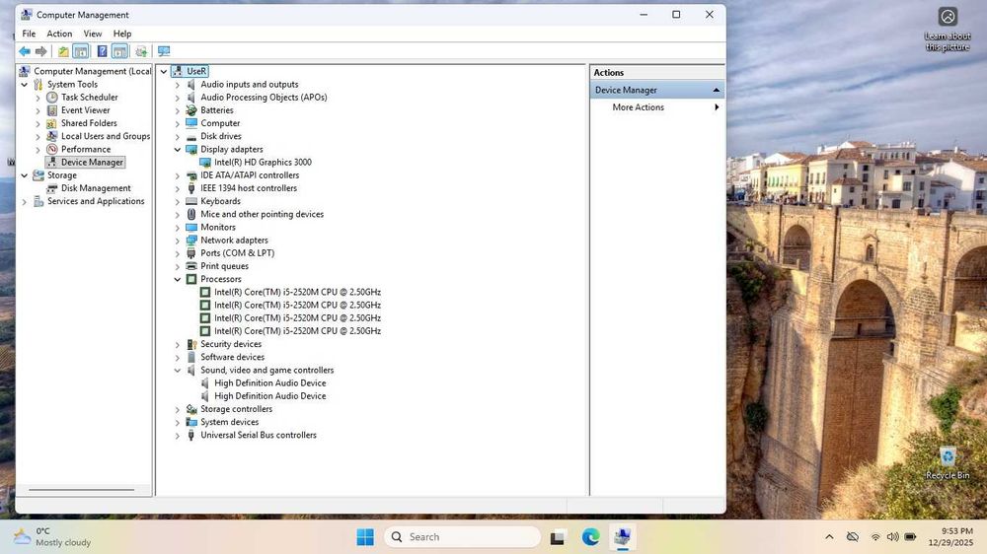Screen dimensions: 987x554
Task: Select Intel(R) HD Graphics 3000 device
Action: tap(263, 163)
